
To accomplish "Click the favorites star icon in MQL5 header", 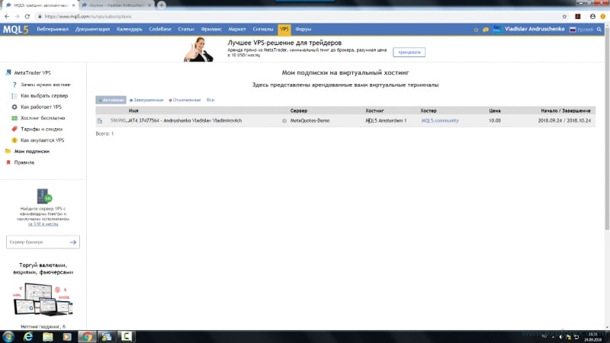I will pyautogui.click(x=476, y=30).
